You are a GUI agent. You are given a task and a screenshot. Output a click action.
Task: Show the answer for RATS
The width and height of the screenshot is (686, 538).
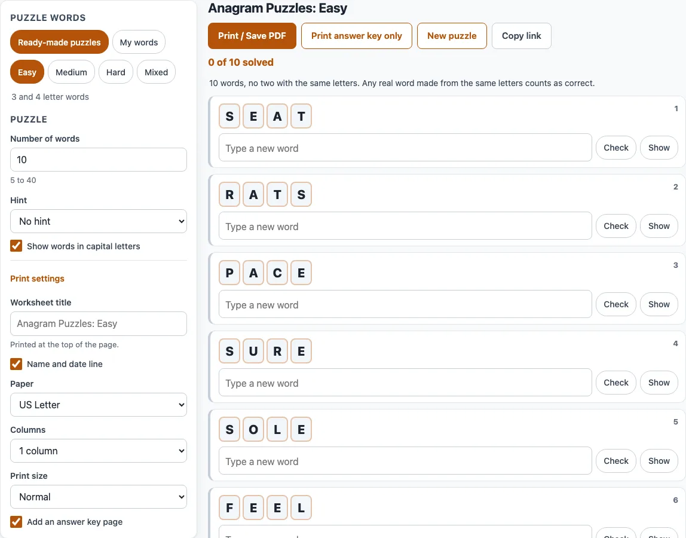point(659,226)
